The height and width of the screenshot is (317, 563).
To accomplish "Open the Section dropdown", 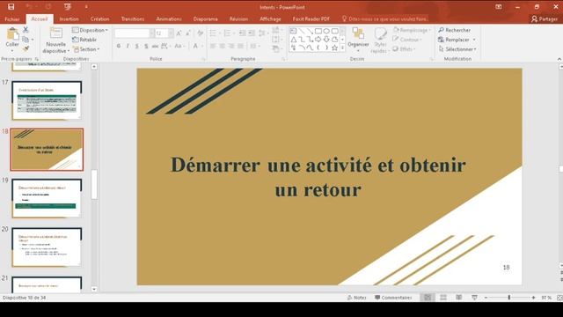I will click(86, 49).
